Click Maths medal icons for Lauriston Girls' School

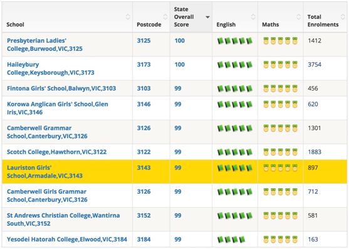(x=281, y=167)
